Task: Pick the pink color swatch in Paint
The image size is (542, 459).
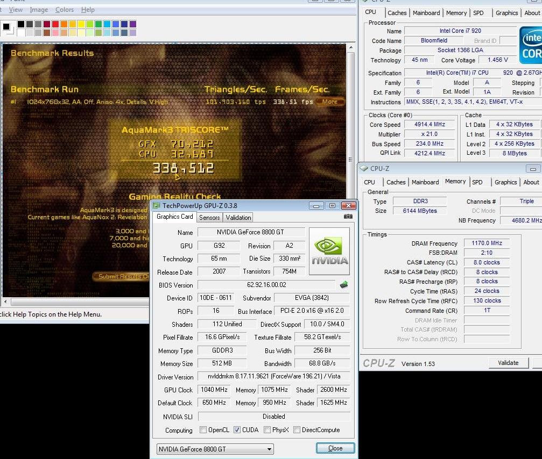Action: 55,33
